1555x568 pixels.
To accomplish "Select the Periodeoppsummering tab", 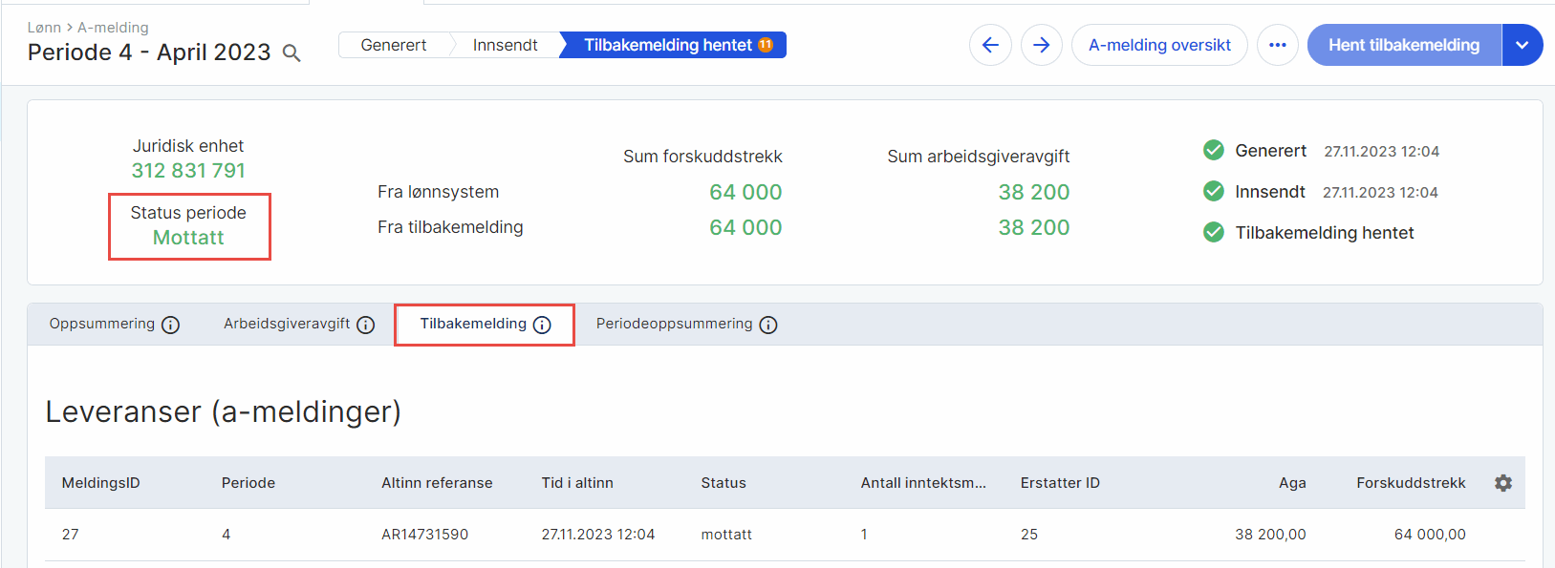I will click(x=674, y=324).
